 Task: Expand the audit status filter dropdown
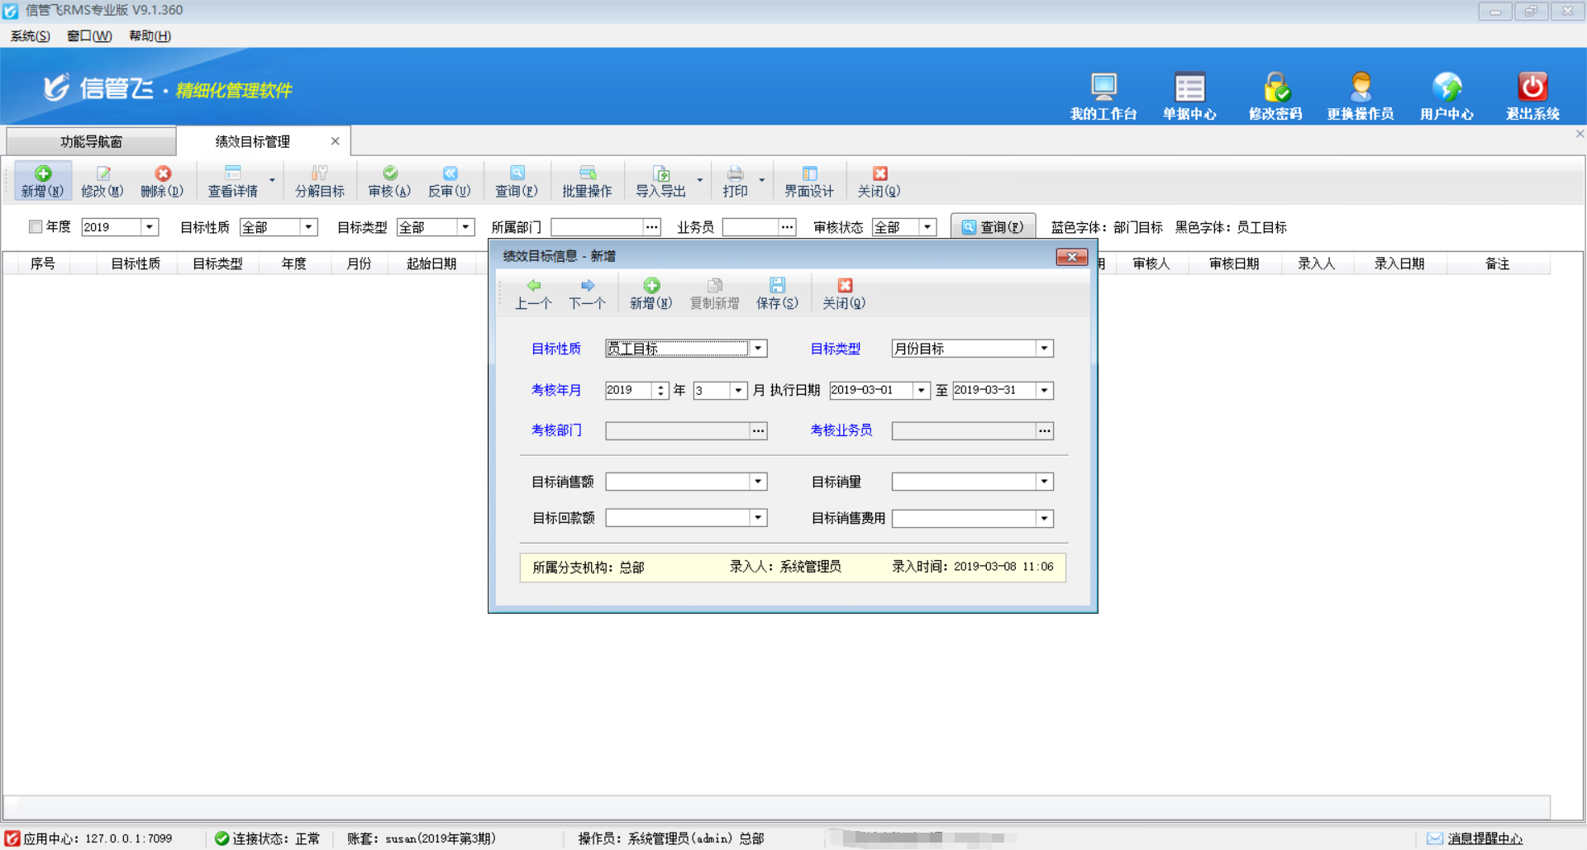(927, 227)
